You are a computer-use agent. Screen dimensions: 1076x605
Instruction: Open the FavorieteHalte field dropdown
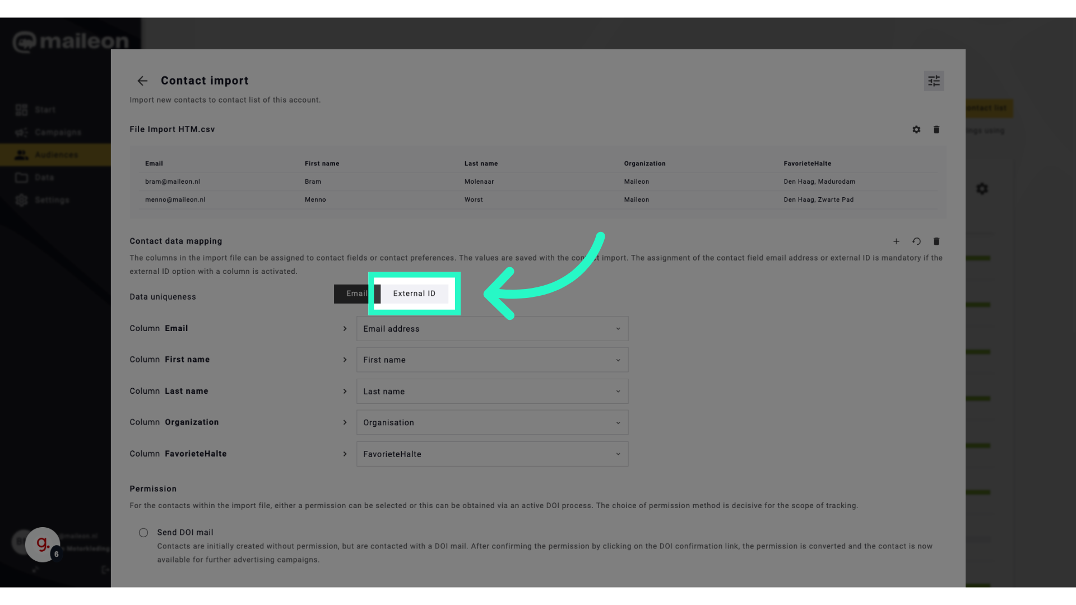(x=492, y=454)
